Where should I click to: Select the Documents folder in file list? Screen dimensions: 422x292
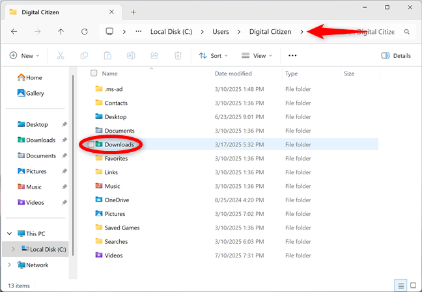pyautogui.click(x=233, y=131)
